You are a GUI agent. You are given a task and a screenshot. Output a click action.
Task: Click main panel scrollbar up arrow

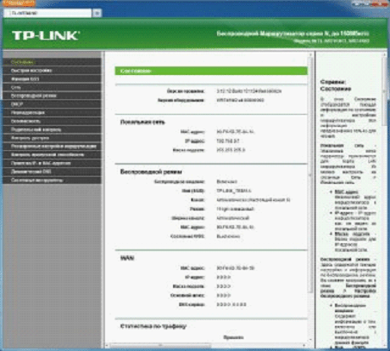coord(310,54)
